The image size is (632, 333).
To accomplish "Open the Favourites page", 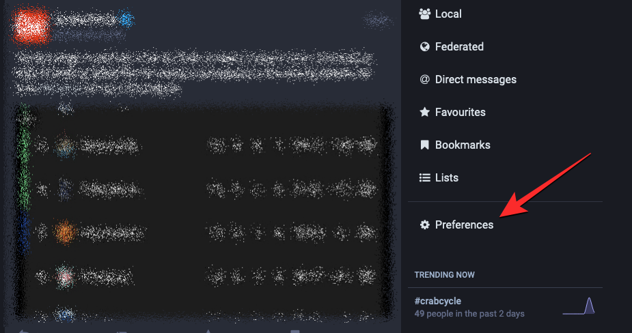I will (461, 112).
